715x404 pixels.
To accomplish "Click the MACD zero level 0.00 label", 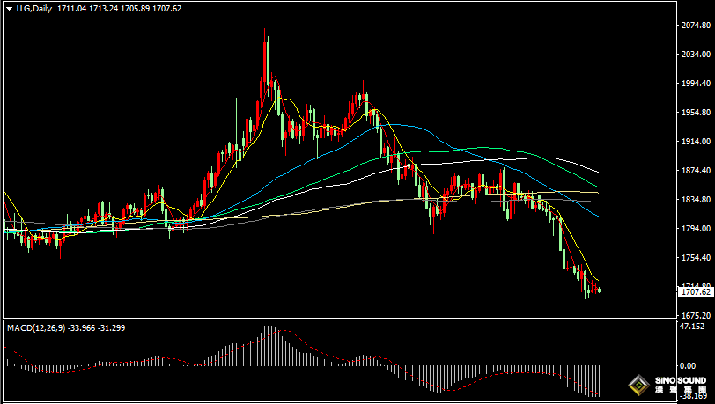I will tap(688, 365).
